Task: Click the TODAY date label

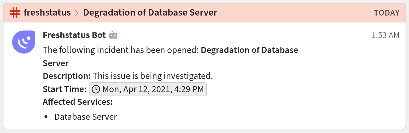Action: [386, 13]
